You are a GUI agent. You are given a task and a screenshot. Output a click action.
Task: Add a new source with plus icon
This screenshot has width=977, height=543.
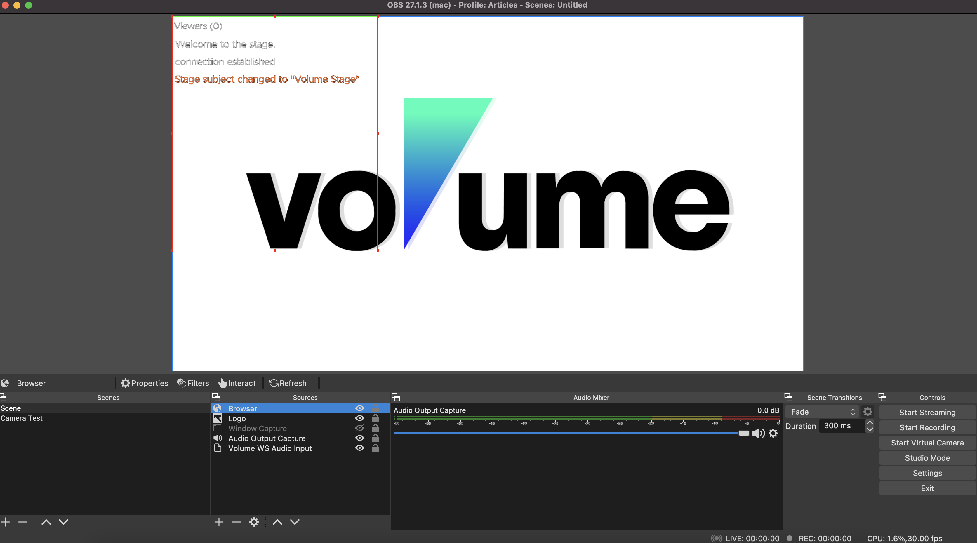[219, 522]
